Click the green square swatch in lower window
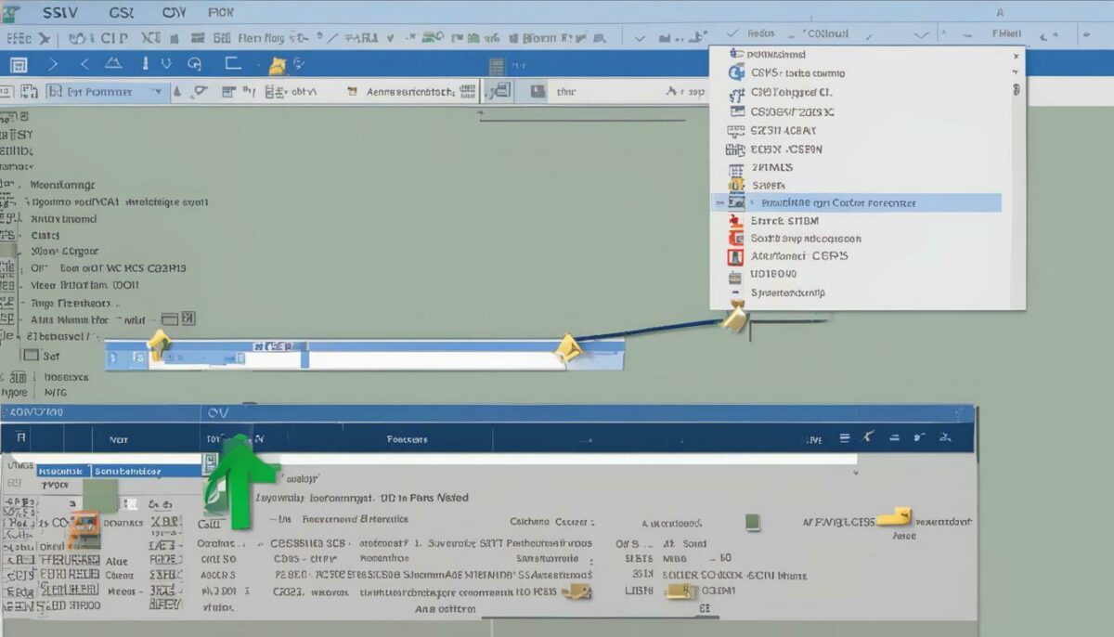Screen dimensions: 1114x637 click(x=753, y=522)
